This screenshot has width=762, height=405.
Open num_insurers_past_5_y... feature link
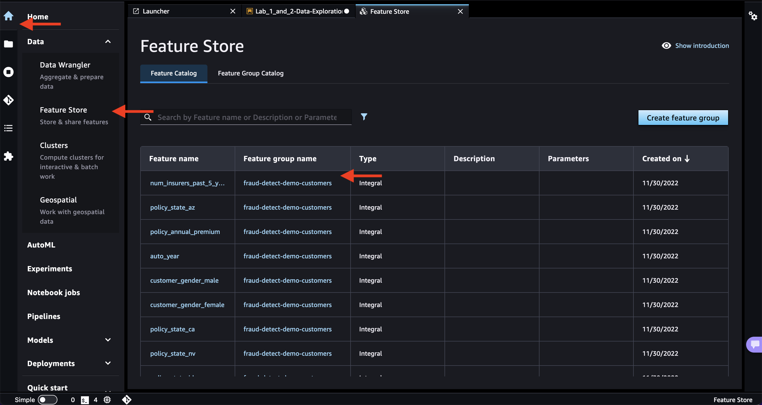coord(187,183)
